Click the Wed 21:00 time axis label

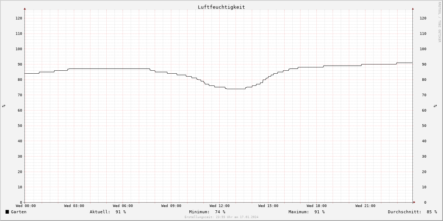(x=365, y=206)
